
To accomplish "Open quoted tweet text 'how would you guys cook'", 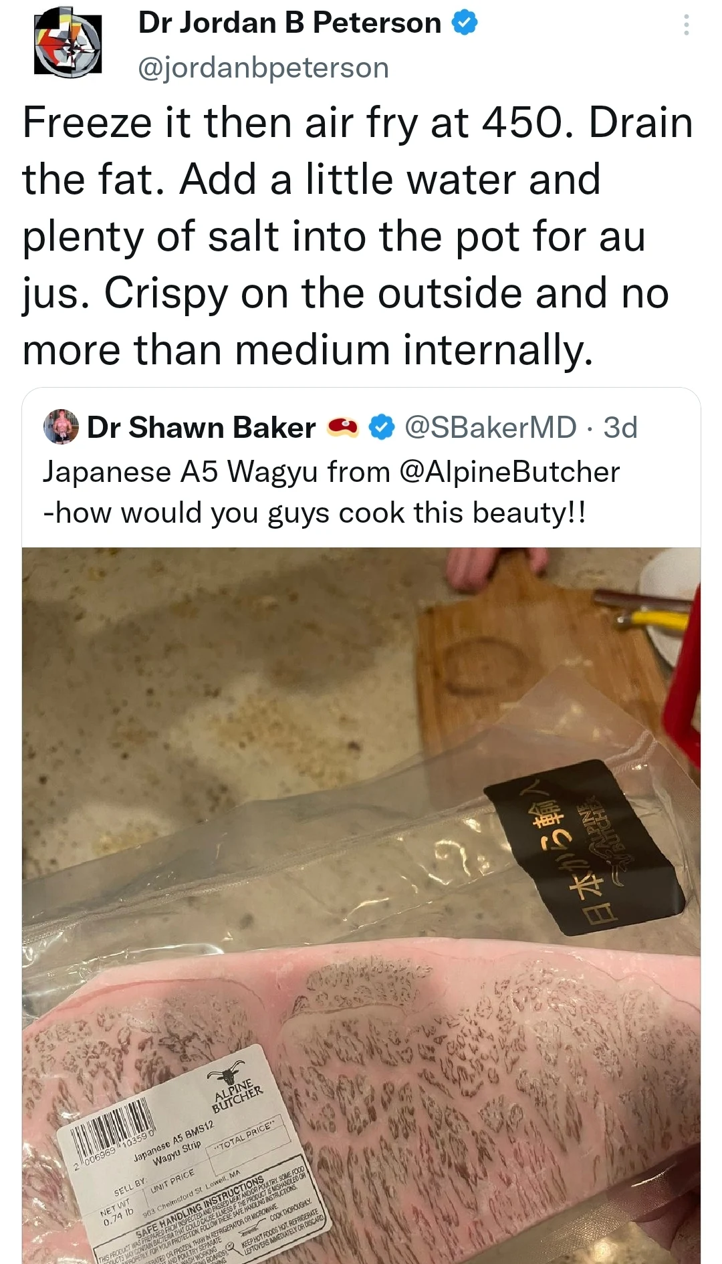I will tap(314, 513).
